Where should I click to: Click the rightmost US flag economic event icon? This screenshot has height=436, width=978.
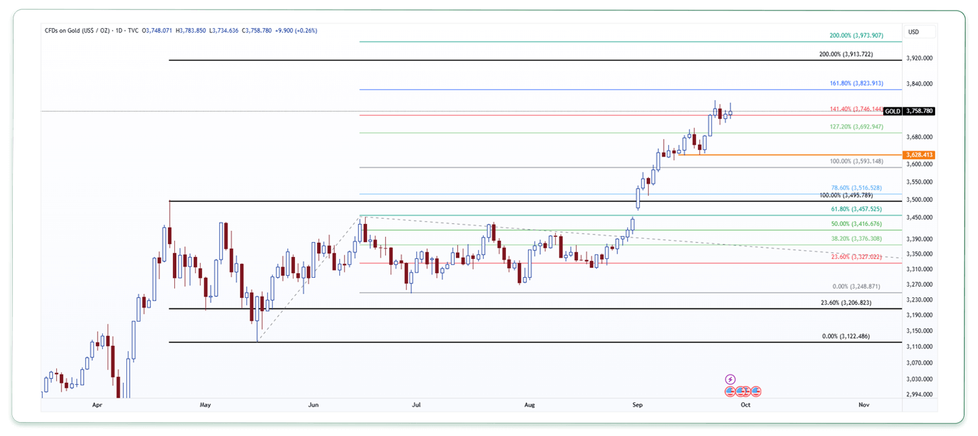[756, 391]
